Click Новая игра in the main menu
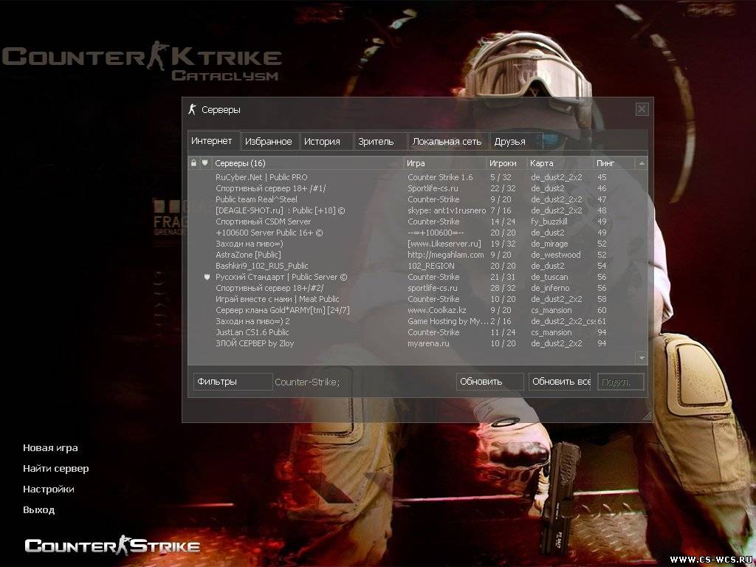 pos(50,448)
